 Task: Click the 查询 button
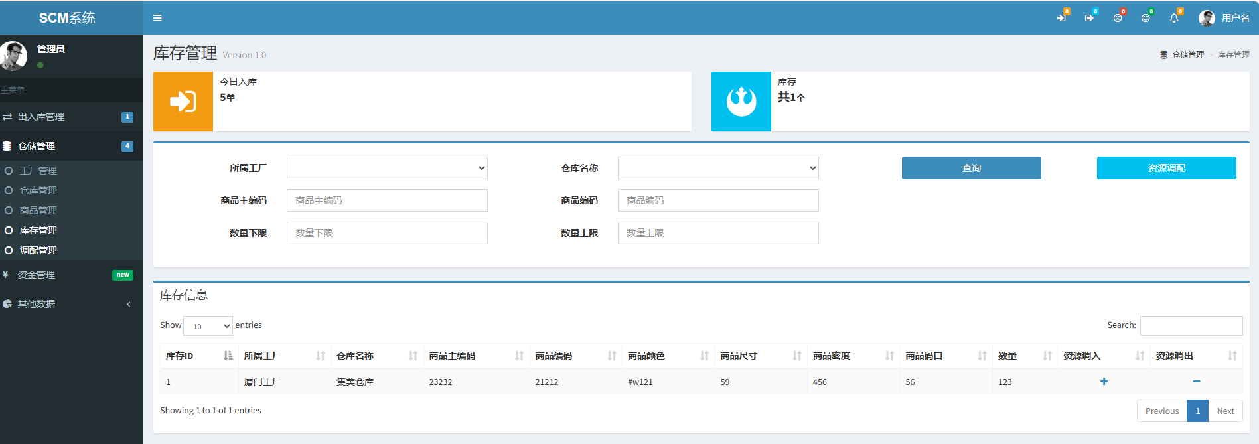coord(972,168)
